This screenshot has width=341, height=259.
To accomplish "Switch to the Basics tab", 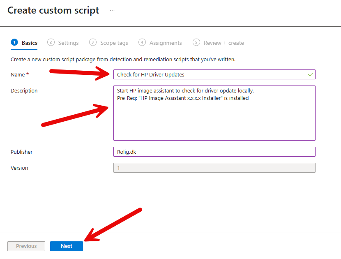I will 29,43.
